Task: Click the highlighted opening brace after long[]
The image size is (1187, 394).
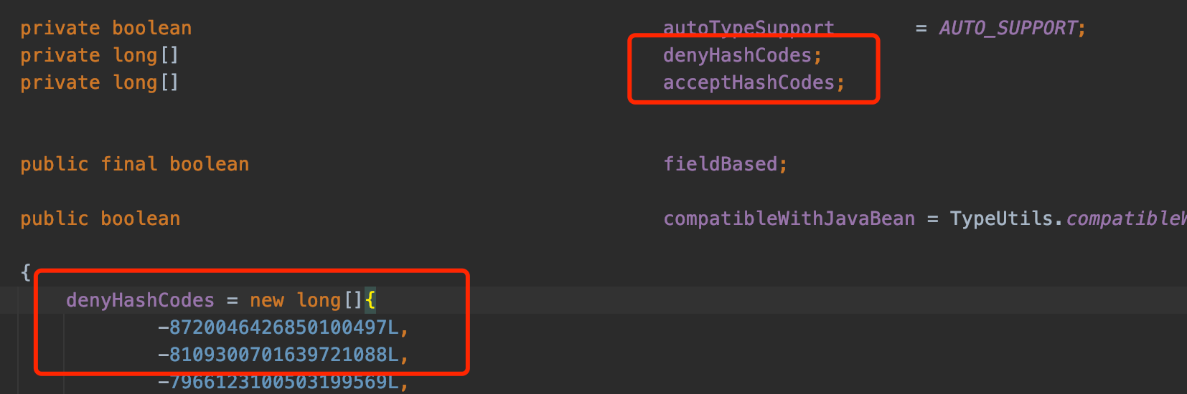Action: [x=370, y=300]
